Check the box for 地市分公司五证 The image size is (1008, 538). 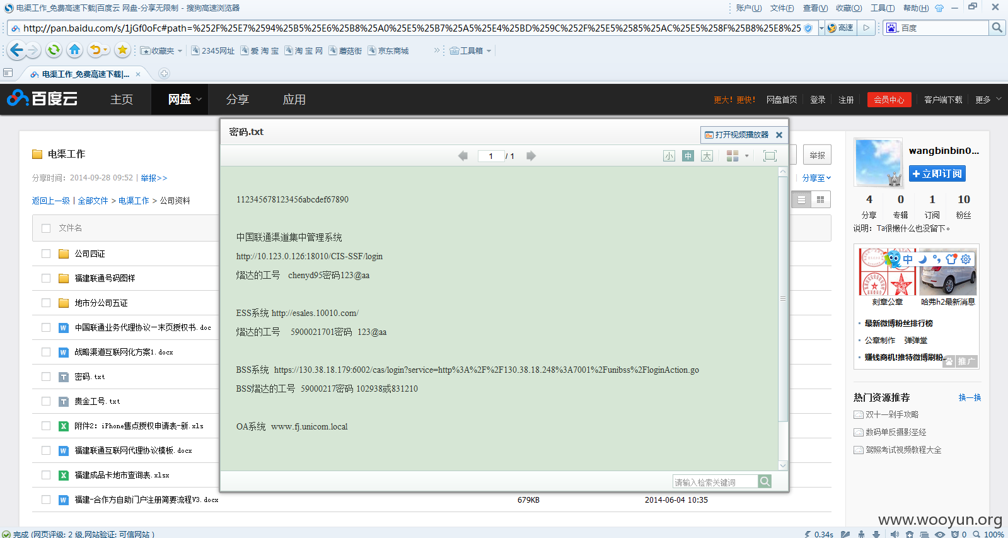pos(46,303)
